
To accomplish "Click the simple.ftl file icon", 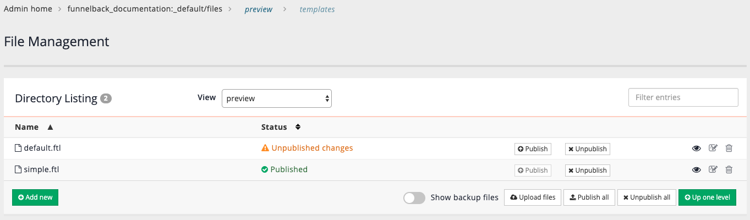I will [18, 169].
